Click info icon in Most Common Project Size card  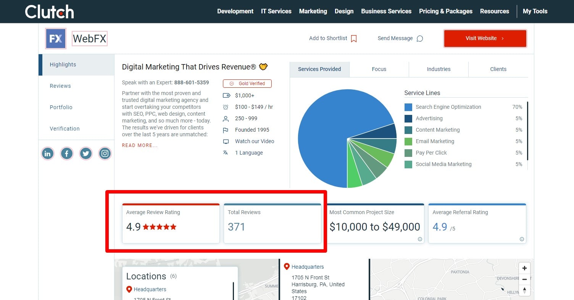click(x=420, y=239)
